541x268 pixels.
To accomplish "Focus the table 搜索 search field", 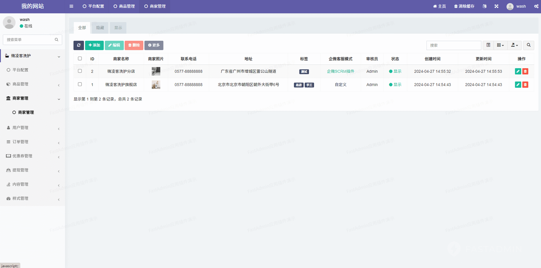I will coord(454,45).
